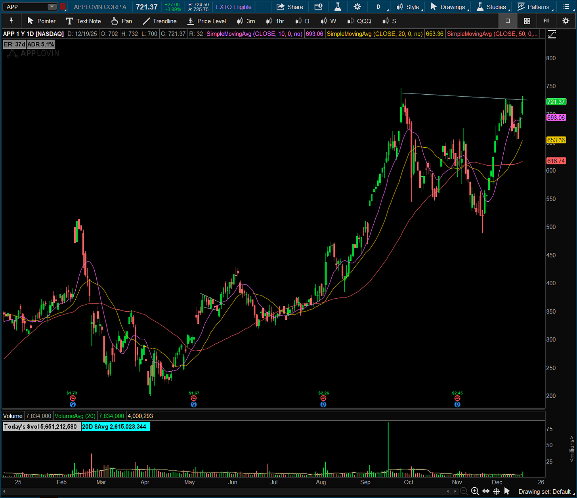
Task: Click blue lightbulb icon under $2.45
Action: click(457, 405)
